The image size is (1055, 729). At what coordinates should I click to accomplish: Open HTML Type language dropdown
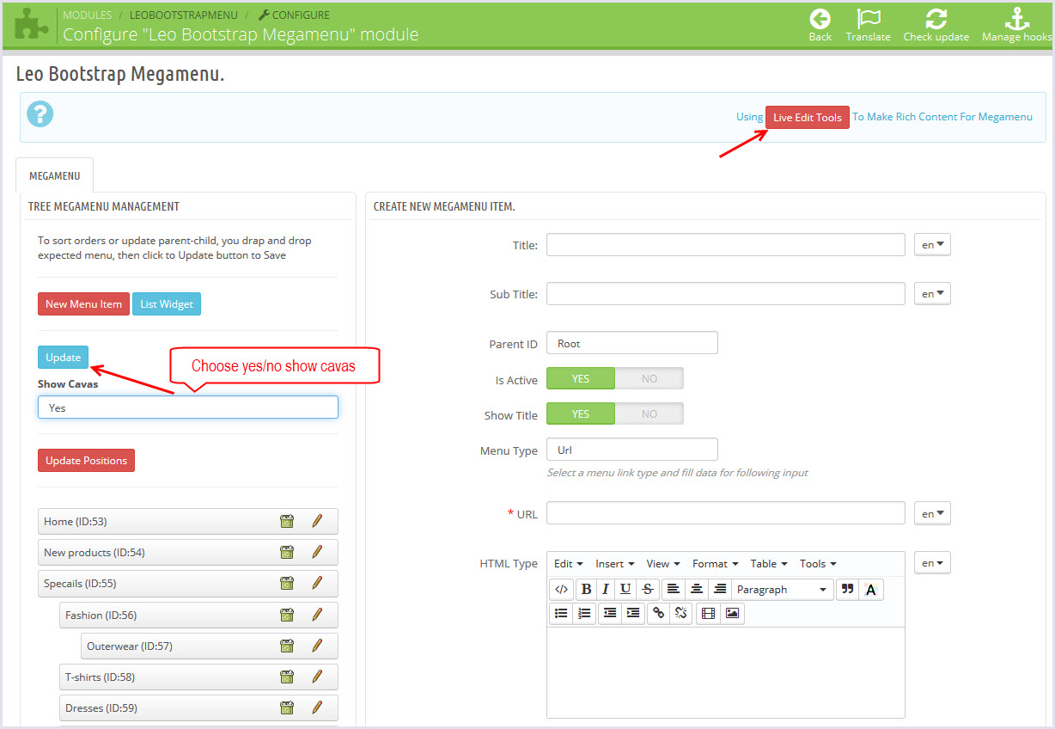932,563
